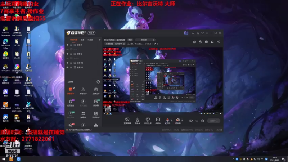
Task: Open the message icon in title bar
Action: coord(193,33)
